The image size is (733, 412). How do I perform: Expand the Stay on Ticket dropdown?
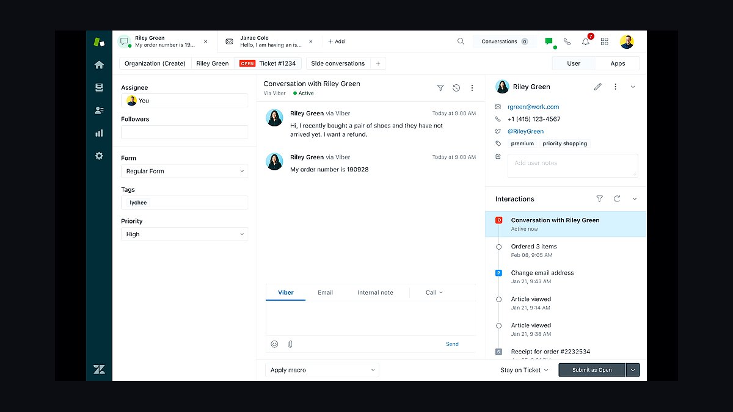pos(524,370)
